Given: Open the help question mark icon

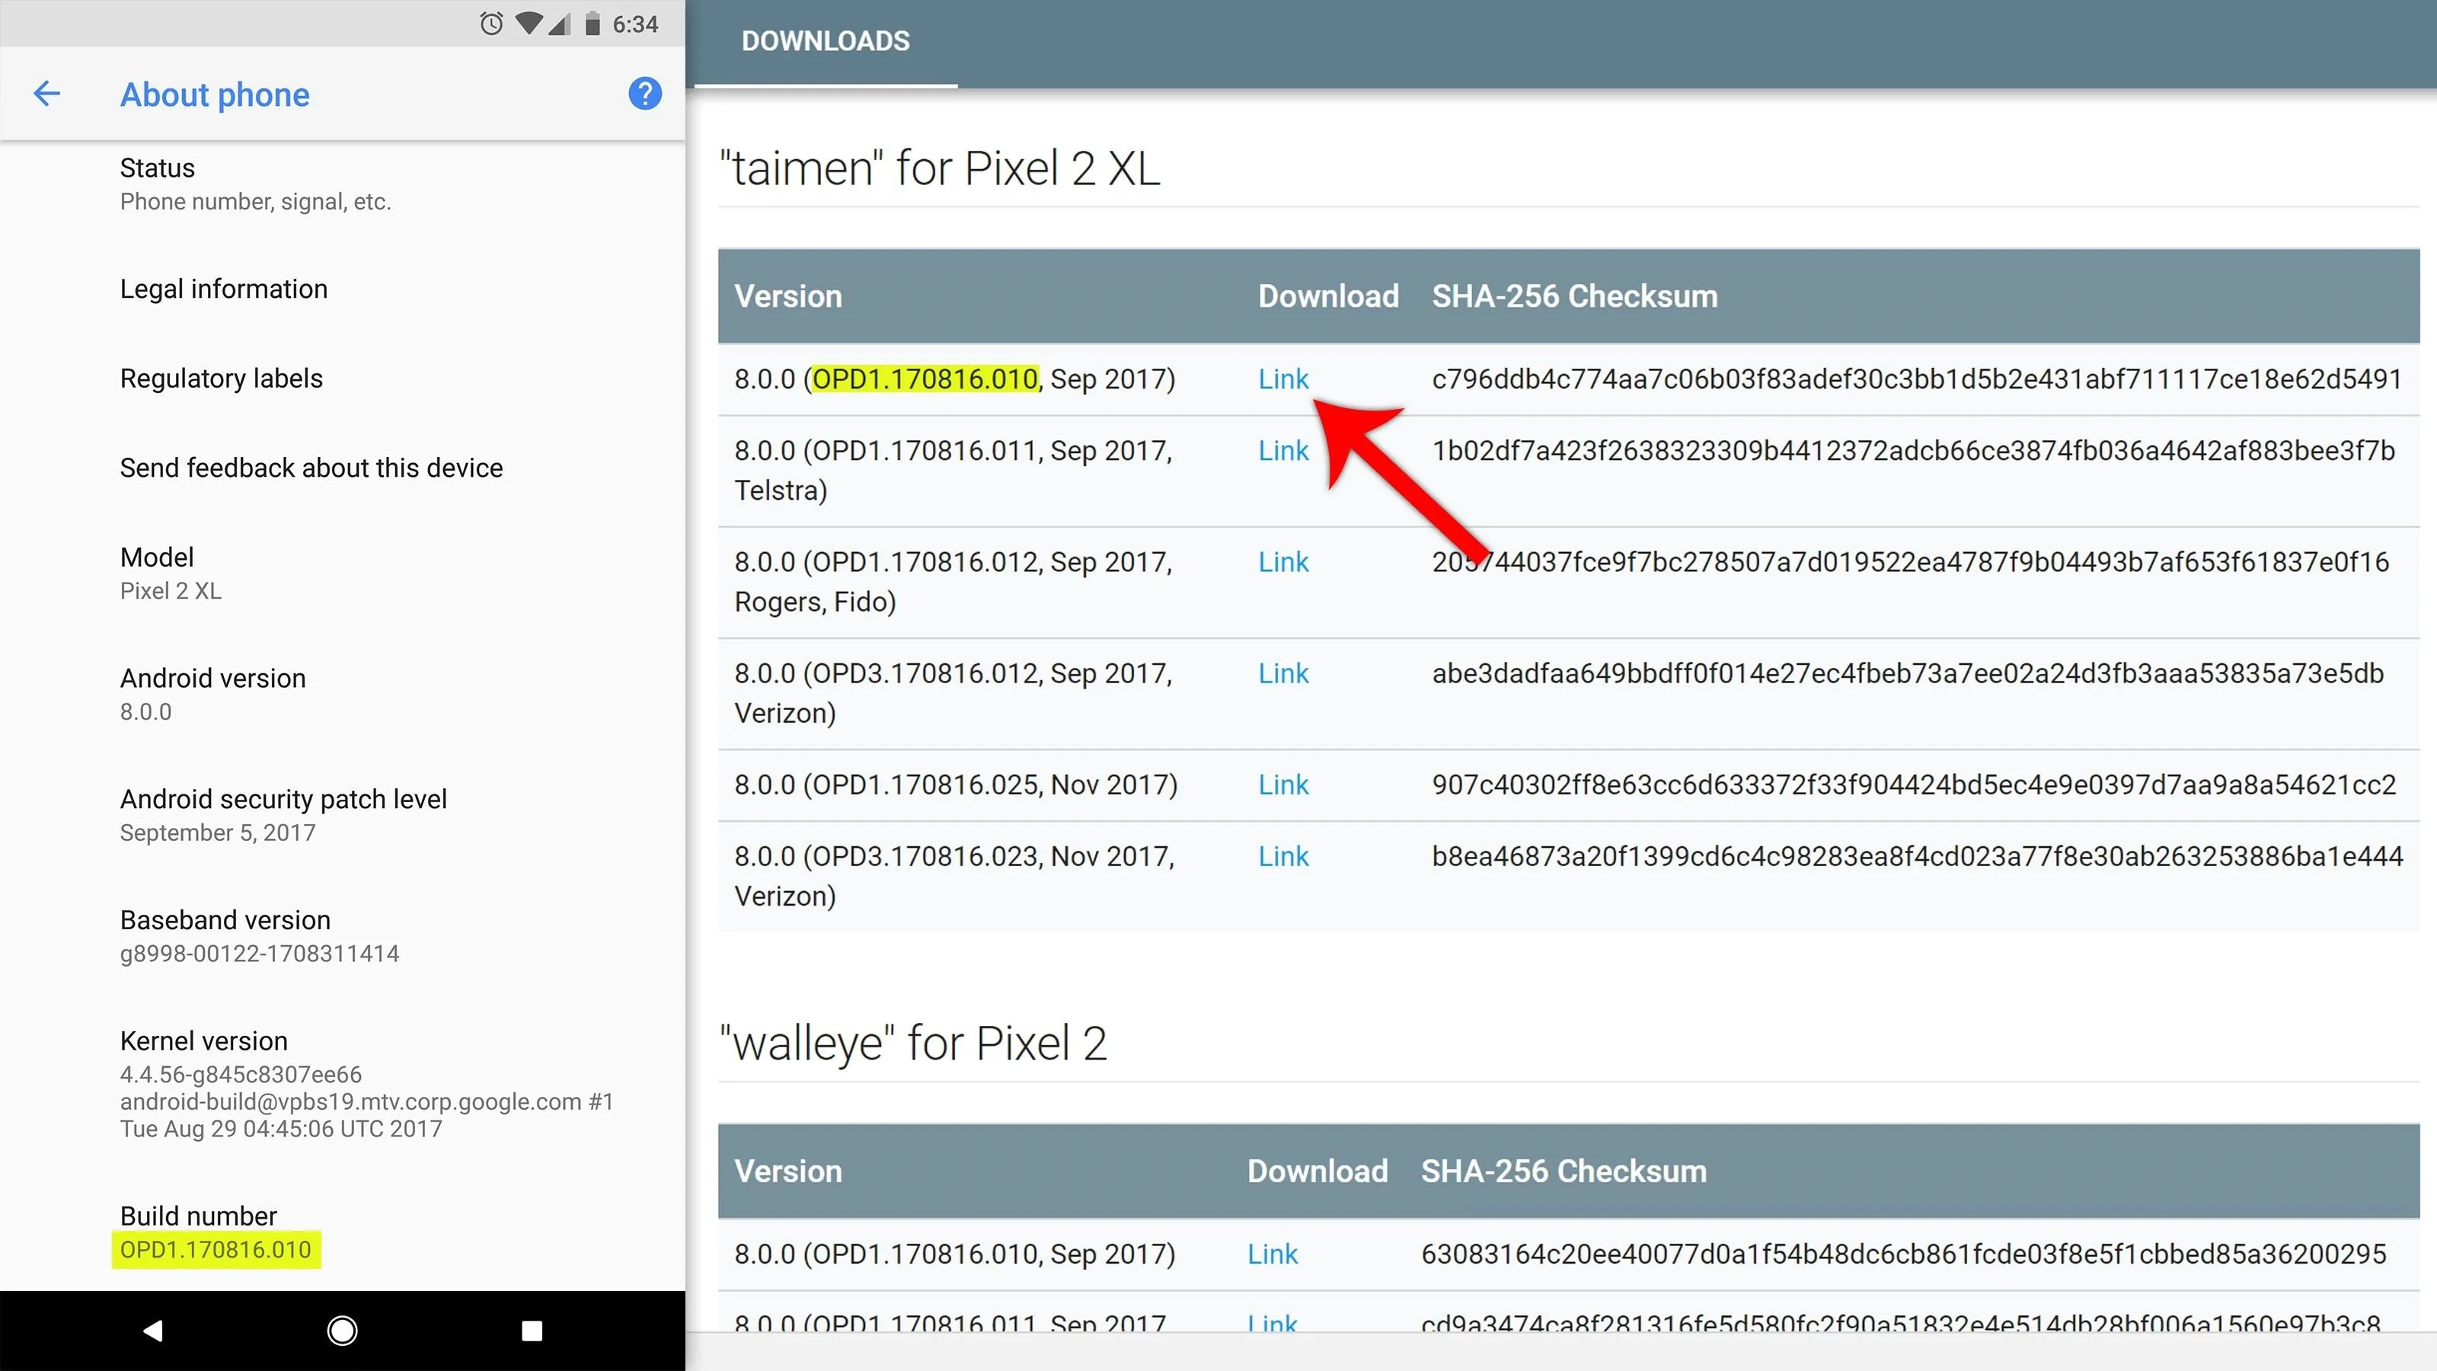Looking at the screenshot, I should 645,94.
